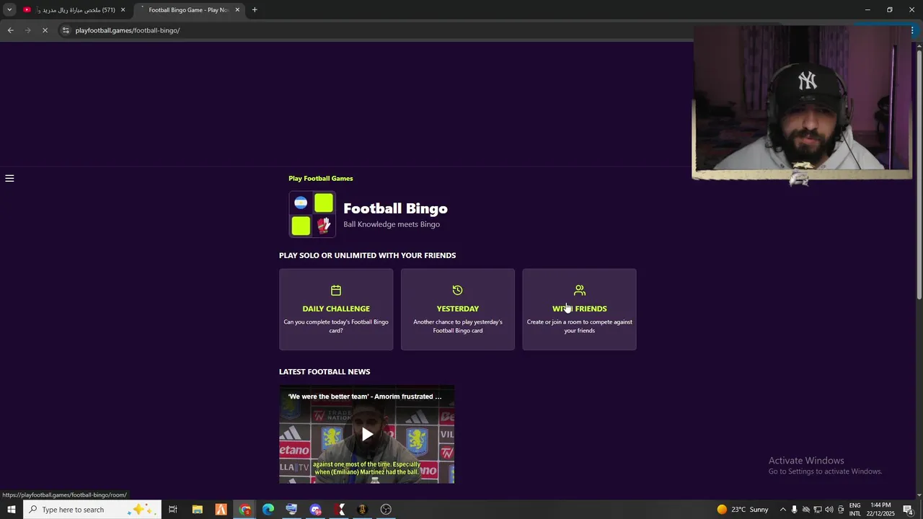The height and width of the screenshot is (519, 923).
Task: Open the hamburger side menu
Action: pyautogui.click(x=9, y=178)
